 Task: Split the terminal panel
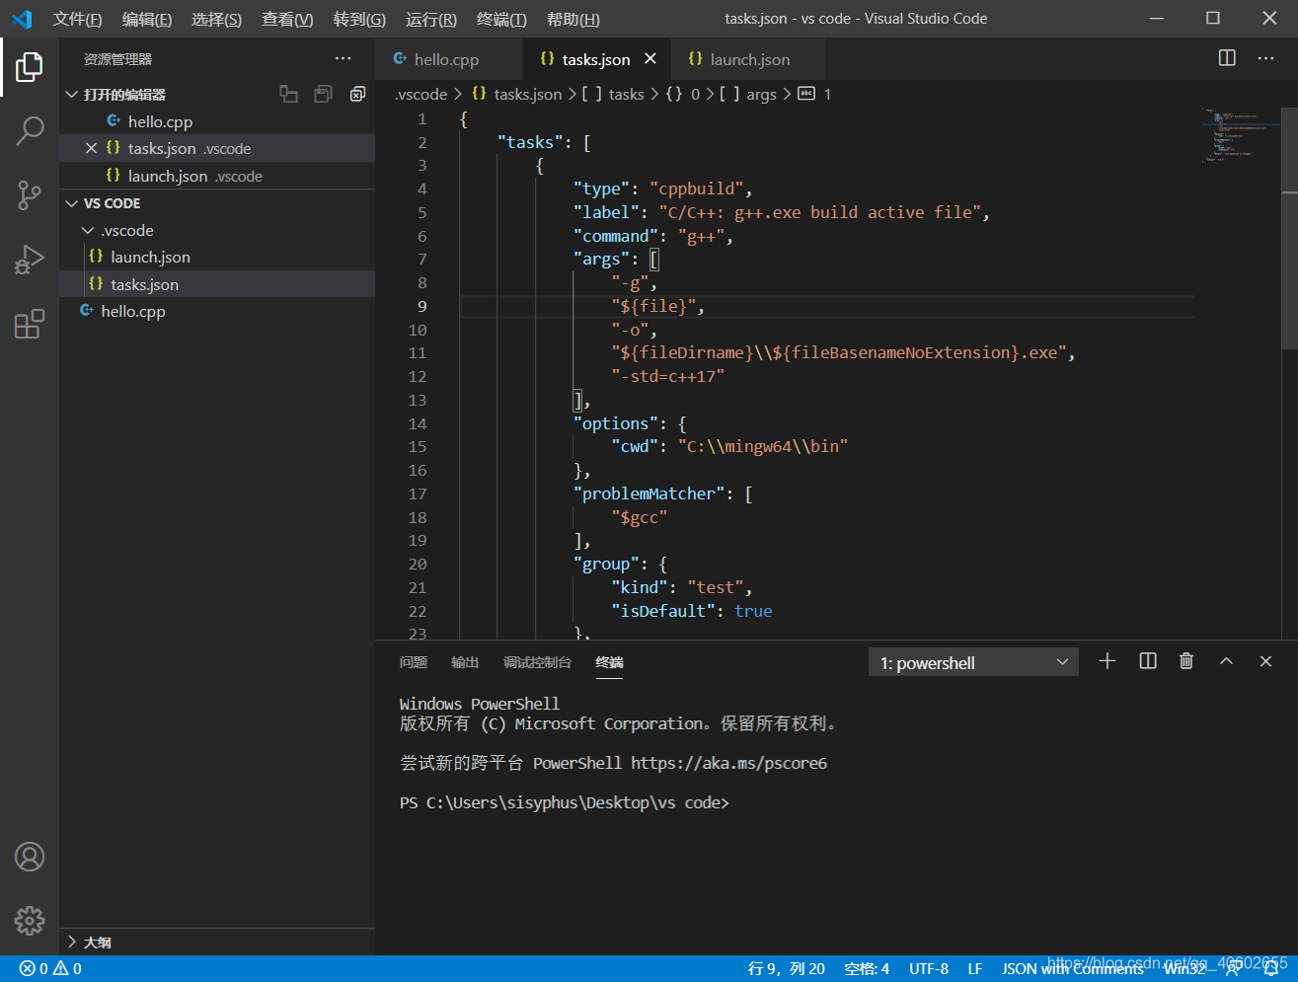1148,661
